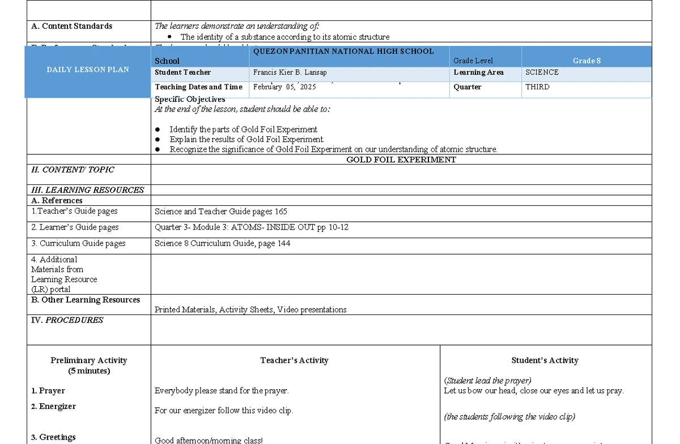Screen dimensions: 680x444
Task: Select the school name QUEZON PANITIAN NATIONAL HIGH SCHOOL
Action: point(343,51)
